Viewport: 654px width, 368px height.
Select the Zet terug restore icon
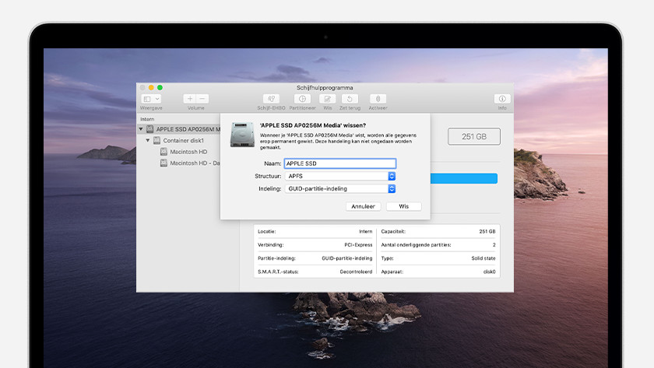(x=350, y=99)
